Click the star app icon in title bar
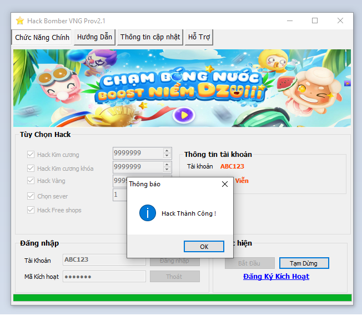The width and height of the screenshot is (362, 316). 20,21
